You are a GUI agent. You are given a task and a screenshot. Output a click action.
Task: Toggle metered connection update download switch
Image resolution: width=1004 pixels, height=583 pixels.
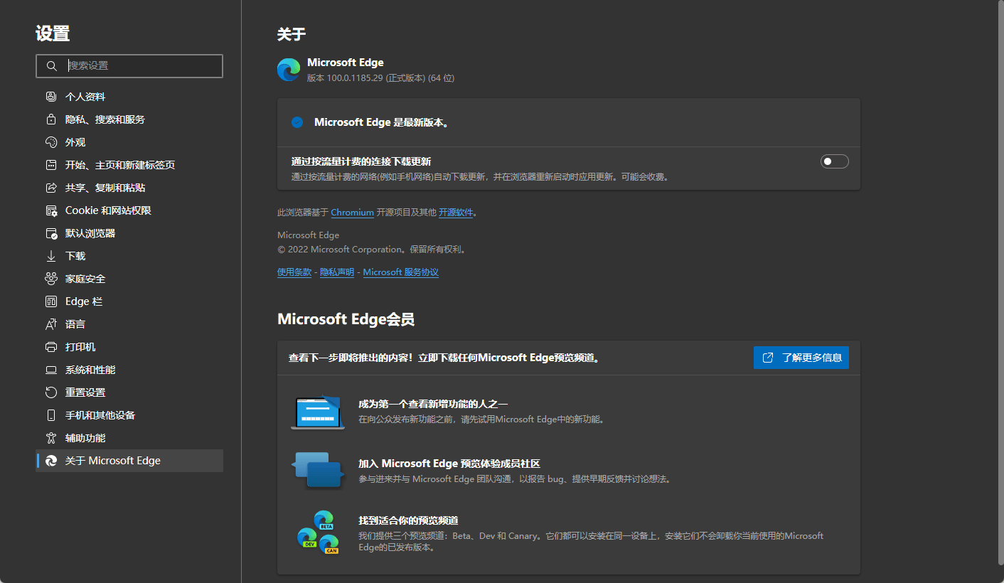click(x=834, y=161)
